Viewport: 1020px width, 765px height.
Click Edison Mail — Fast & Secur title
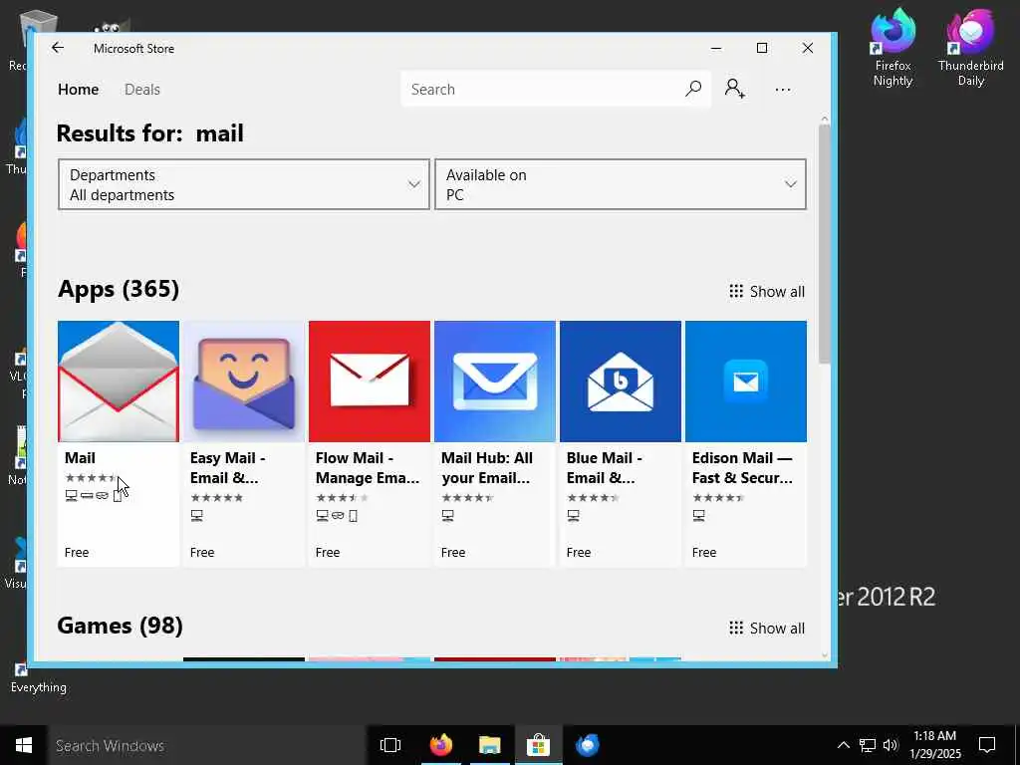(742, 468)
